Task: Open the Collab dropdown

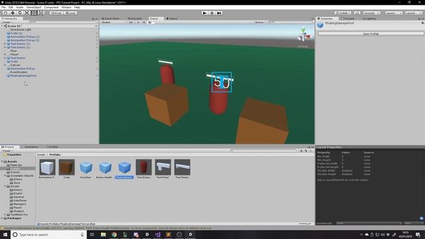Action: (343, 13)
